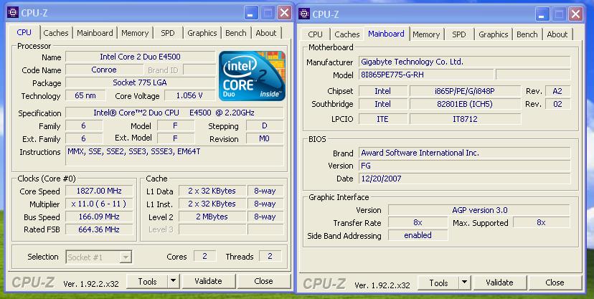Select Memory tab in right CPU-Z window
This screenshot has width=594, height=299.
coord(426,34)
